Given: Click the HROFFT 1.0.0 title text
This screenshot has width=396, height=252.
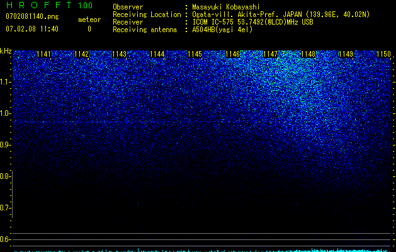Looking at the screenshot, I should (x=49, y=5).
